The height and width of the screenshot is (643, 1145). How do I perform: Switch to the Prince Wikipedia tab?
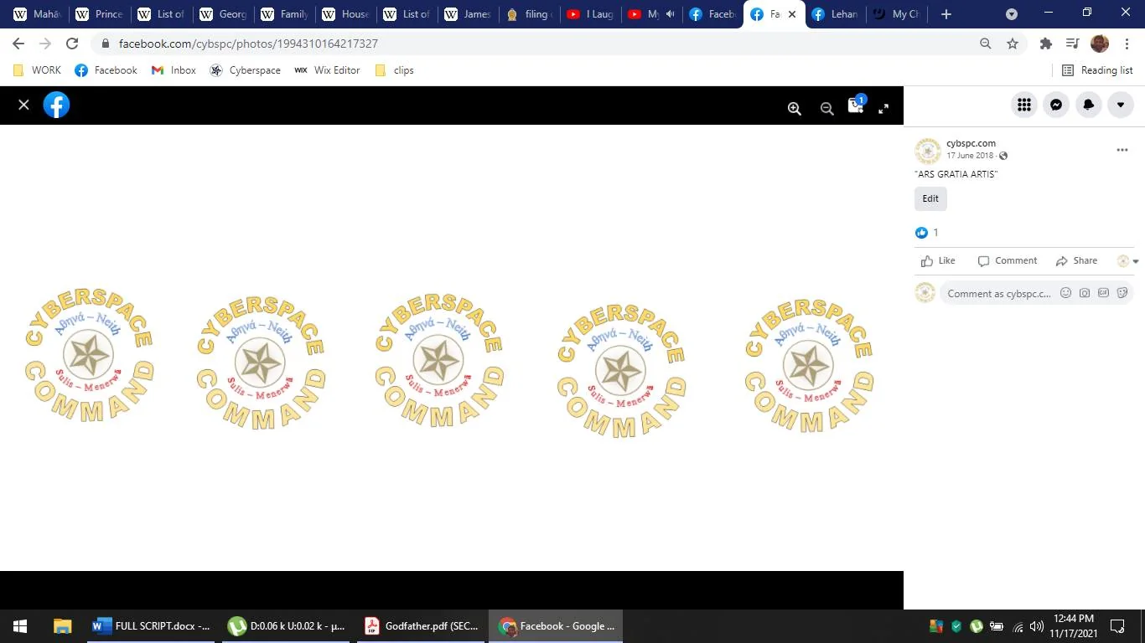point(99,14)
